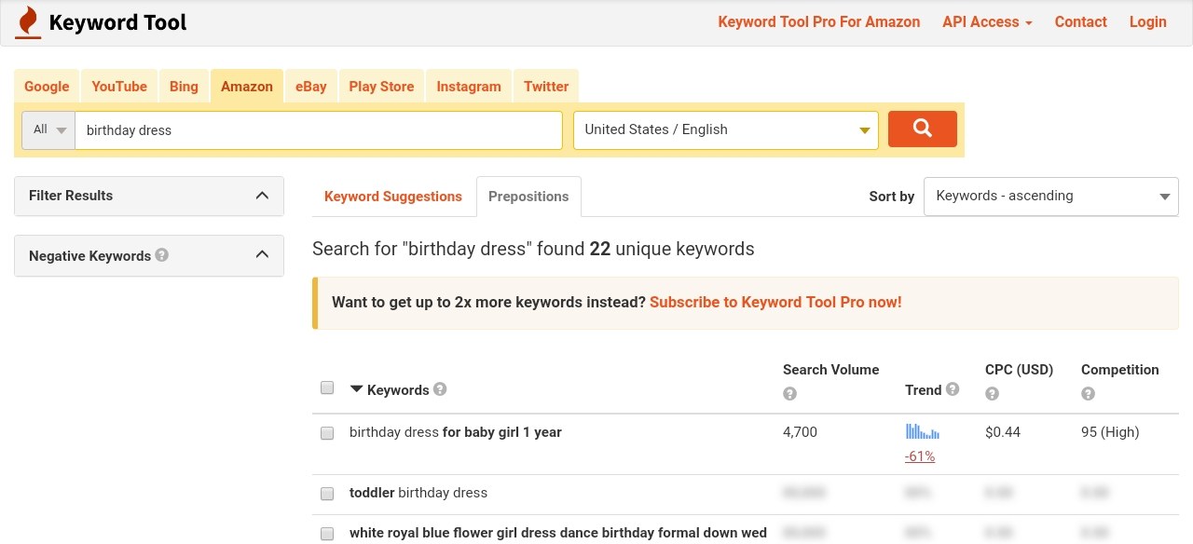Open the Keywords column help icon
1193x544 pixels.
coord(440,389)
